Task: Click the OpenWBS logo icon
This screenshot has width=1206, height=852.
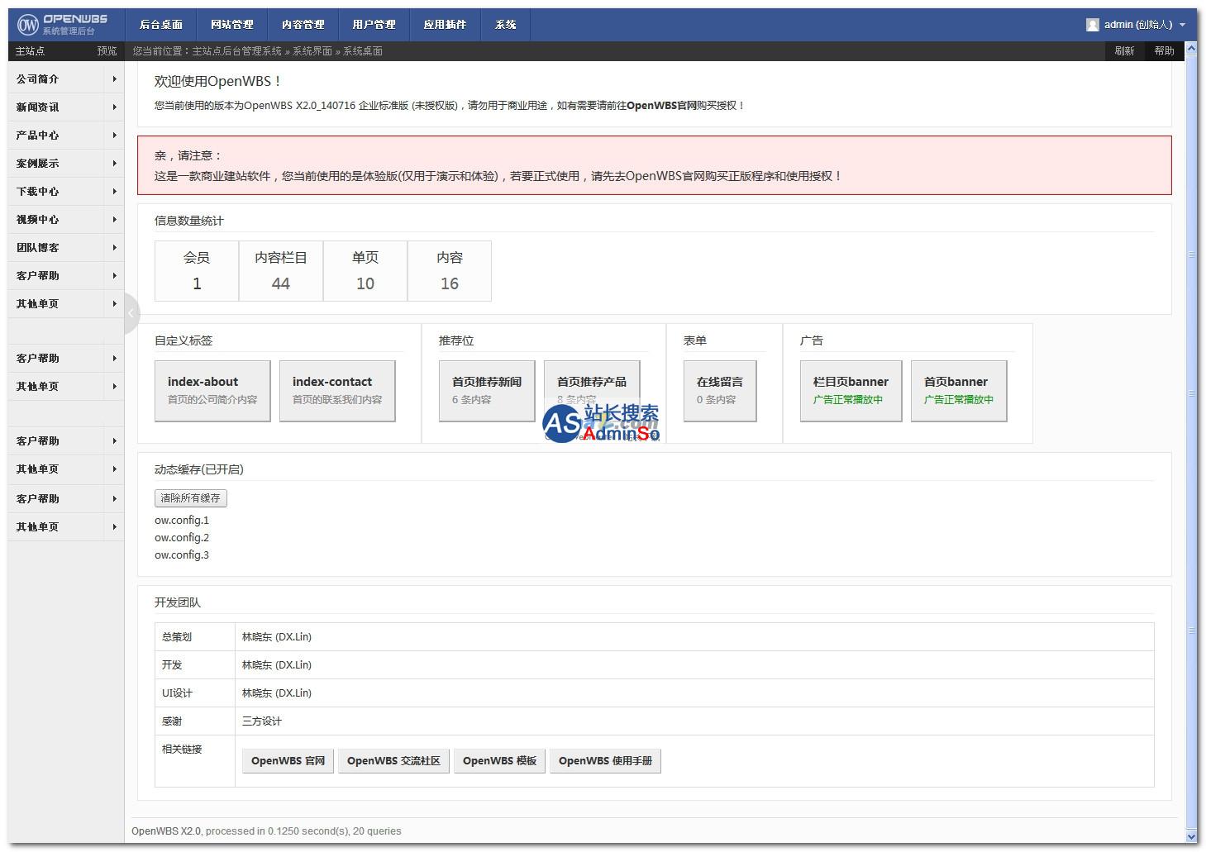Action: tap(28, 25)
